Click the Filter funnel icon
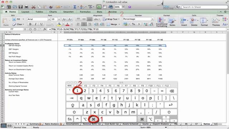This screenshot has width=229, height=129. (91, 7)
